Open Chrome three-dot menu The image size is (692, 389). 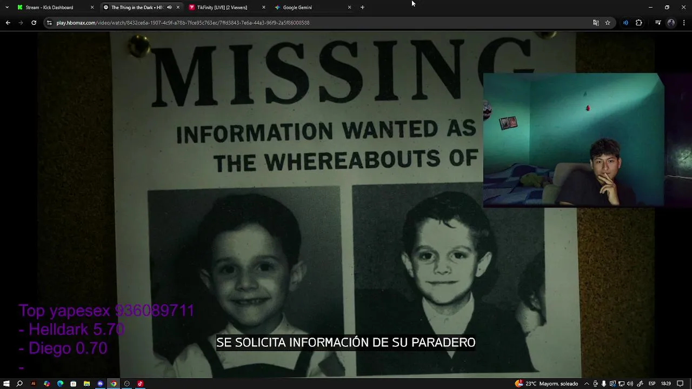click(684, 23)
